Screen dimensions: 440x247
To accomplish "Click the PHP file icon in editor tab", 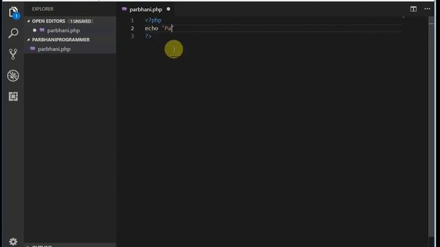I will tap(124, 9).
